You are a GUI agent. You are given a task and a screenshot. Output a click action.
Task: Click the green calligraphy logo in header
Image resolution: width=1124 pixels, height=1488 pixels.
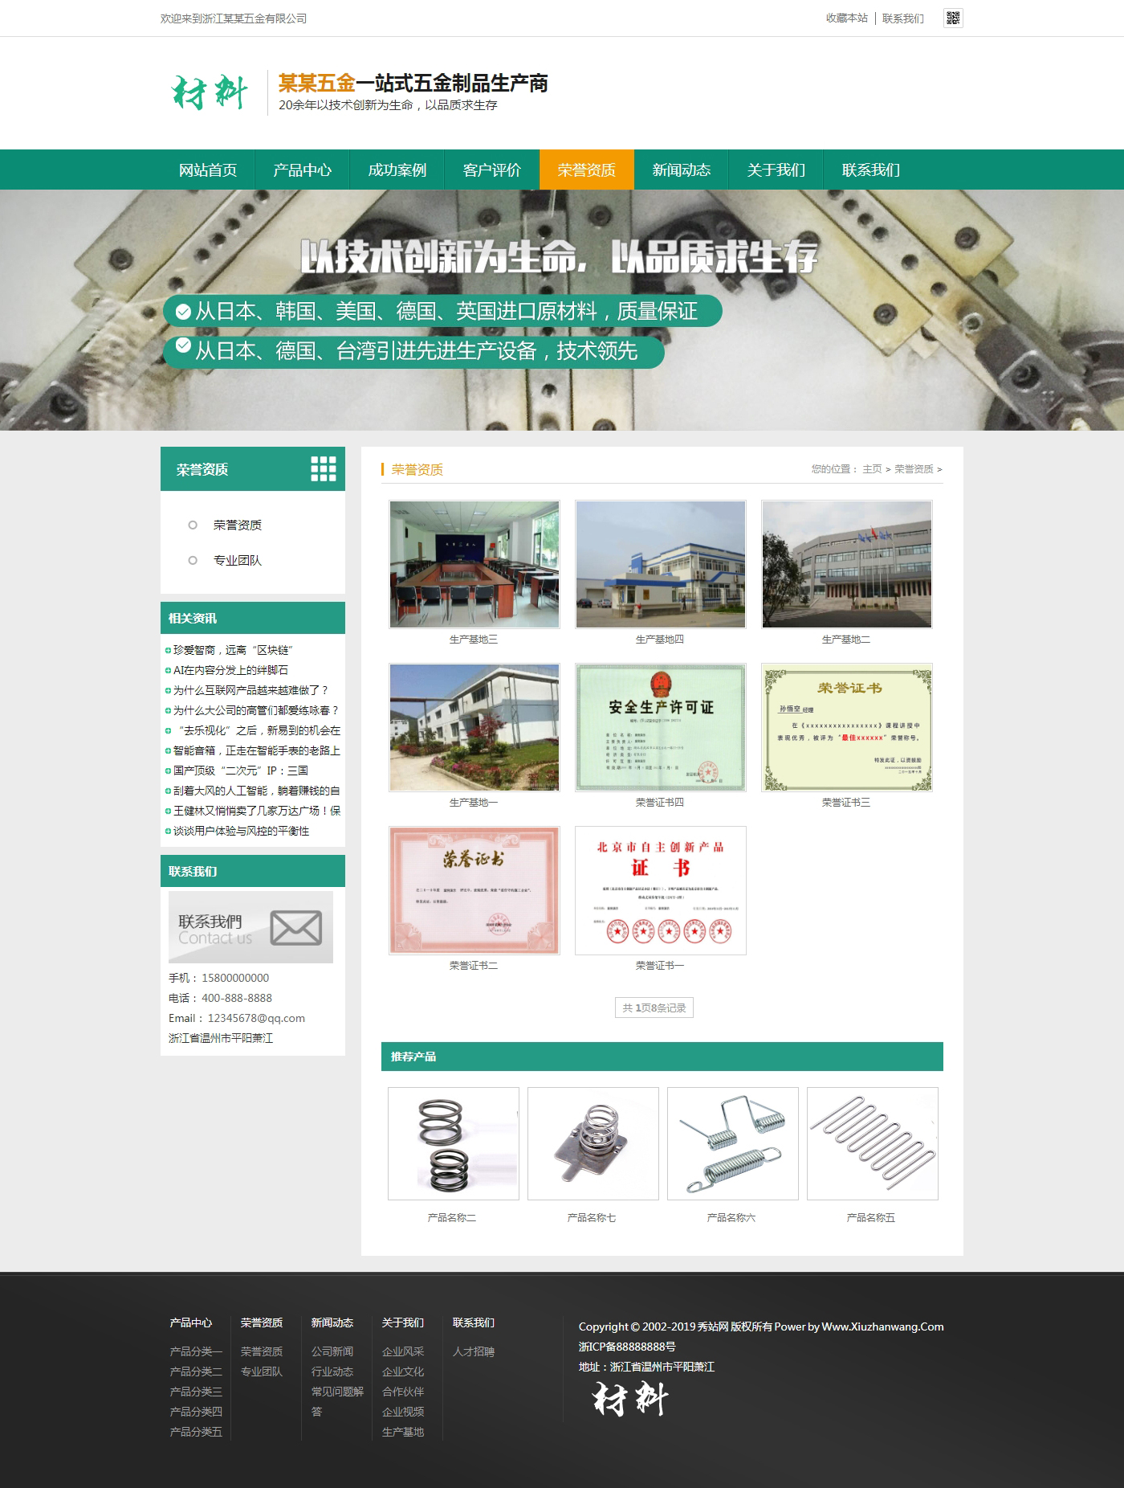coord(210,92)
